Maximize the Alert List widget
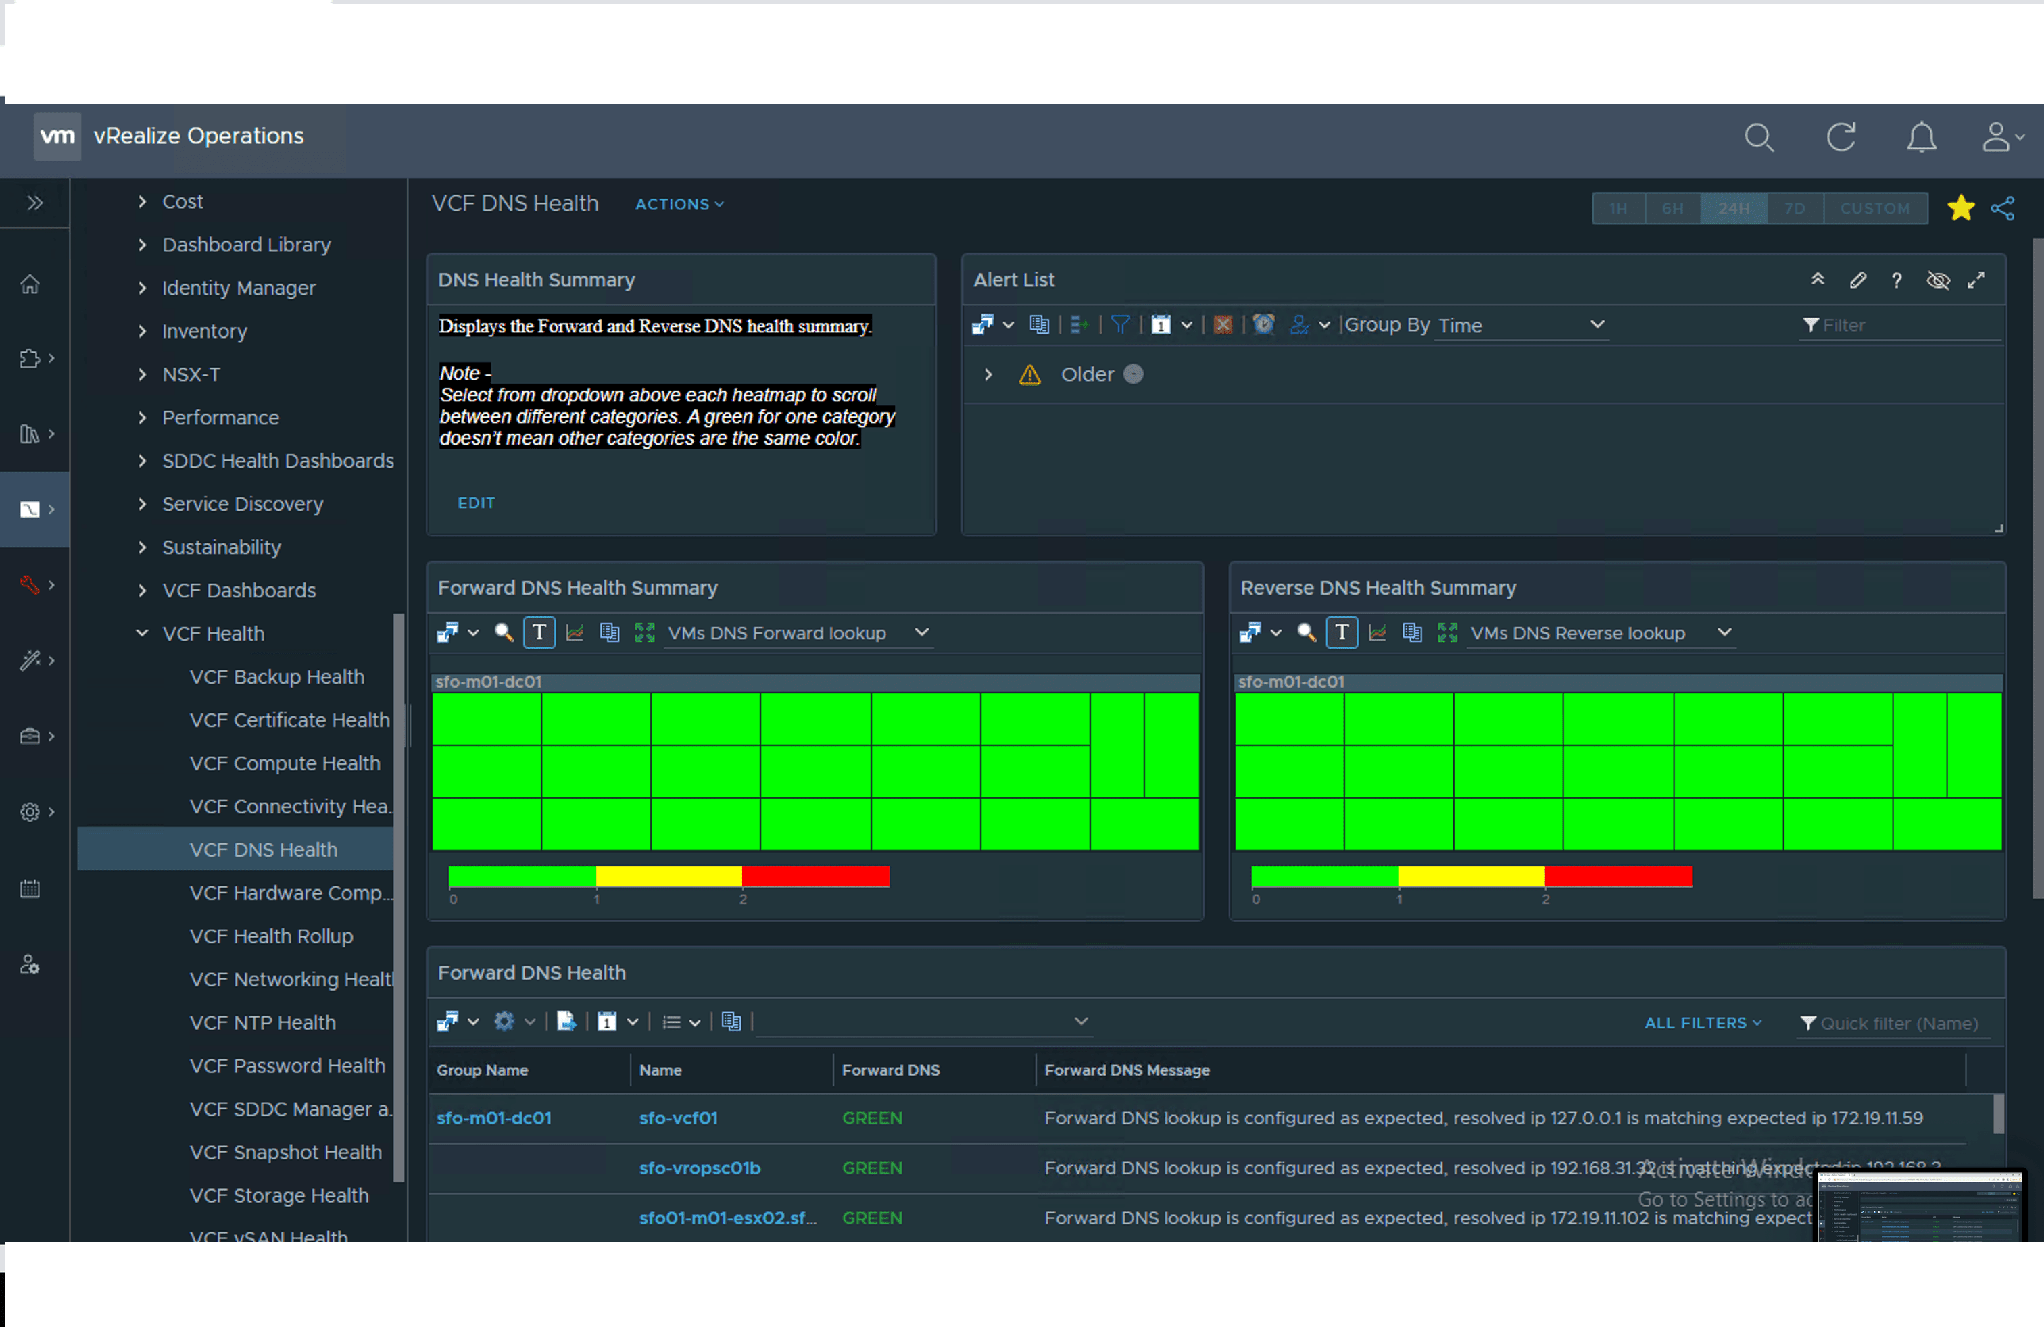The image size is (2044, 1327). [1976, 280]
